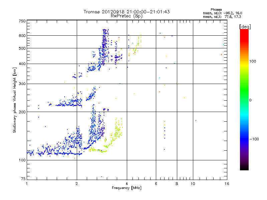The width and height of the screenshot is (267, 200).
Task: Click the y-axis label 400
Action: coord(22,64)
